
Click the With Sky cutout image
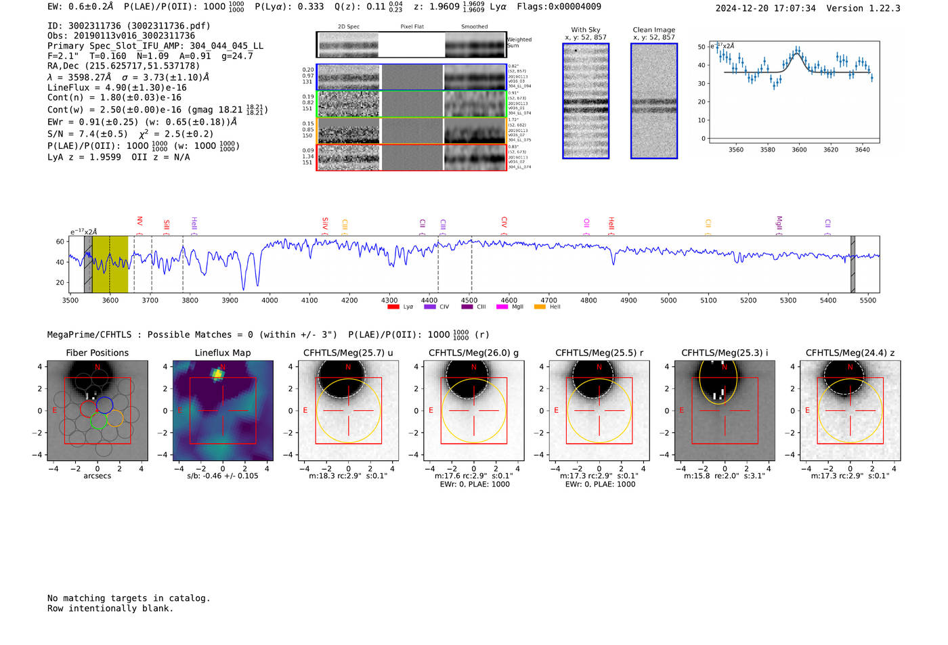coord(586,101)
